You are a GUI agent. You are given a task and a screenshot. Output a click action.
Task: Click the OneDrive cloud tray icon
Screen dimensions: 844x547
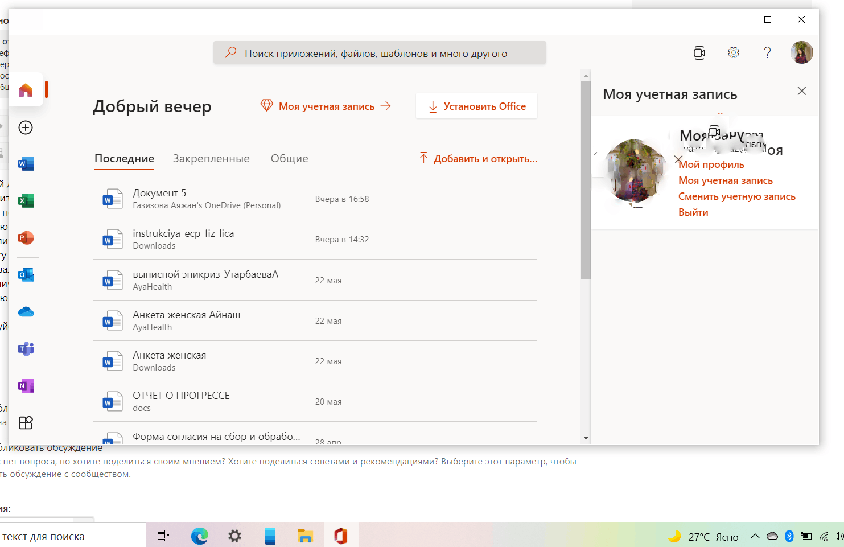coord(772,536)
